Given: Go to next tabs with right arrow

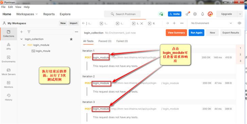Looking at the screenshot, I should 167,23.
